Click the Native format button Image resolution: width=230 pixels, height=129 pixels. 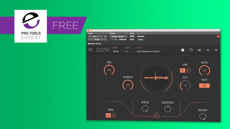pos(140,39)
